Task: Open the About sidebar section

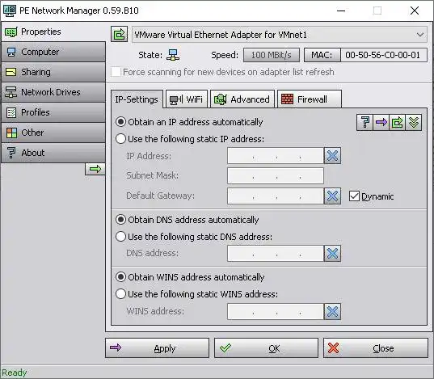Action: [53, 153]
